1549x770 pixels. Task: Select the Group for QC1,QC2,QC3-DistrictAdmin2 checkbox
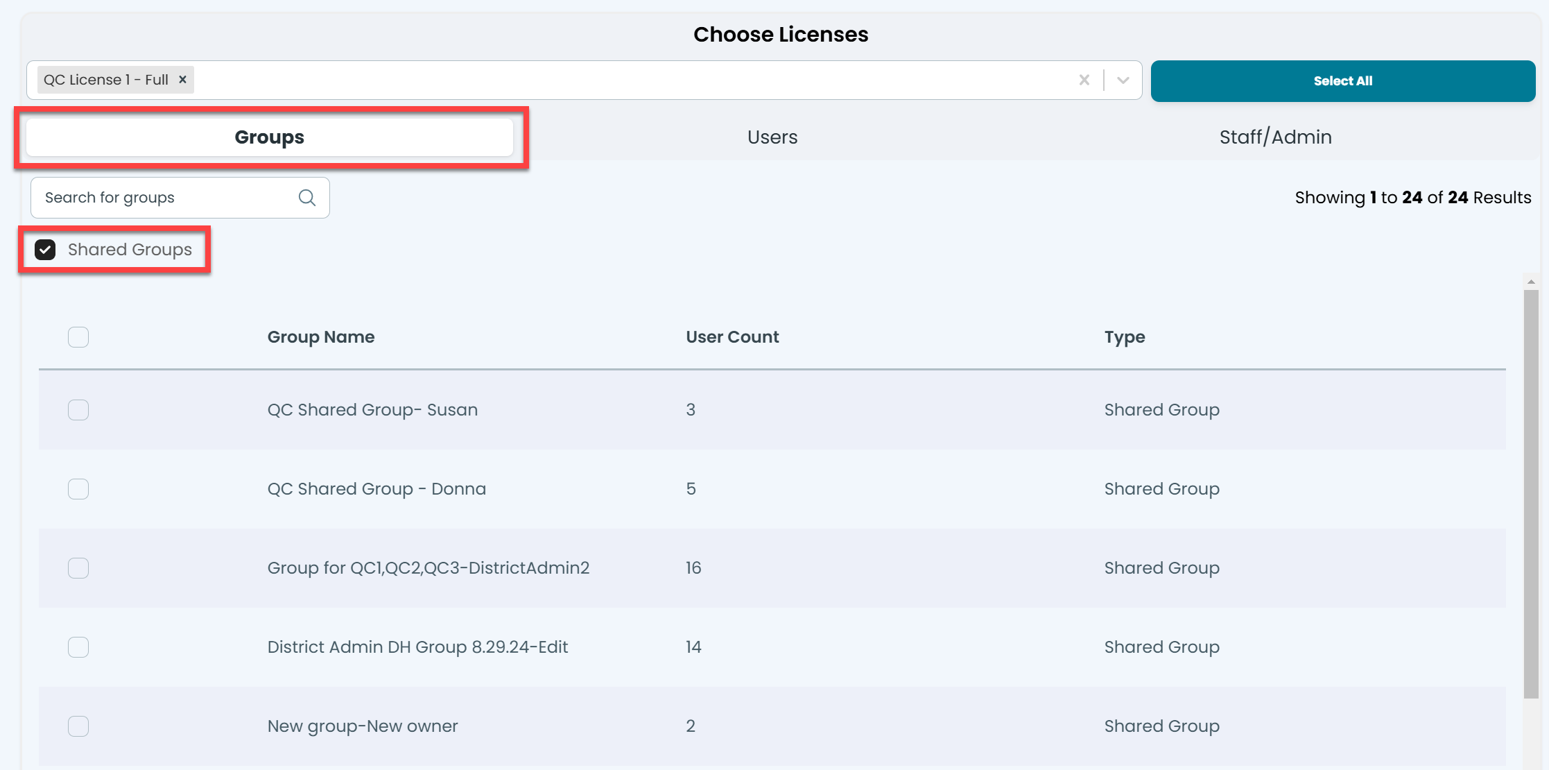tap(78, 568)
